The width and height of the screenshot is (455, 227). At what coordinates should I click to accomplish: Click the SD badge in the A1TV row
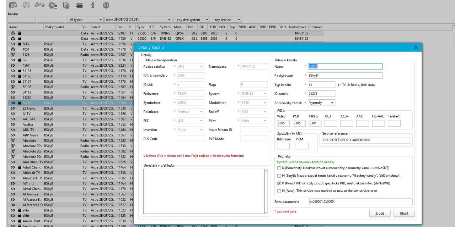click(x=13, y=113)
